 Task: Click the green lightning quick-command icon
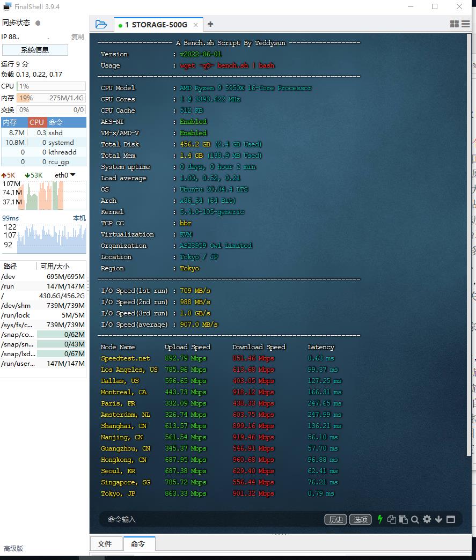point(380,519)
